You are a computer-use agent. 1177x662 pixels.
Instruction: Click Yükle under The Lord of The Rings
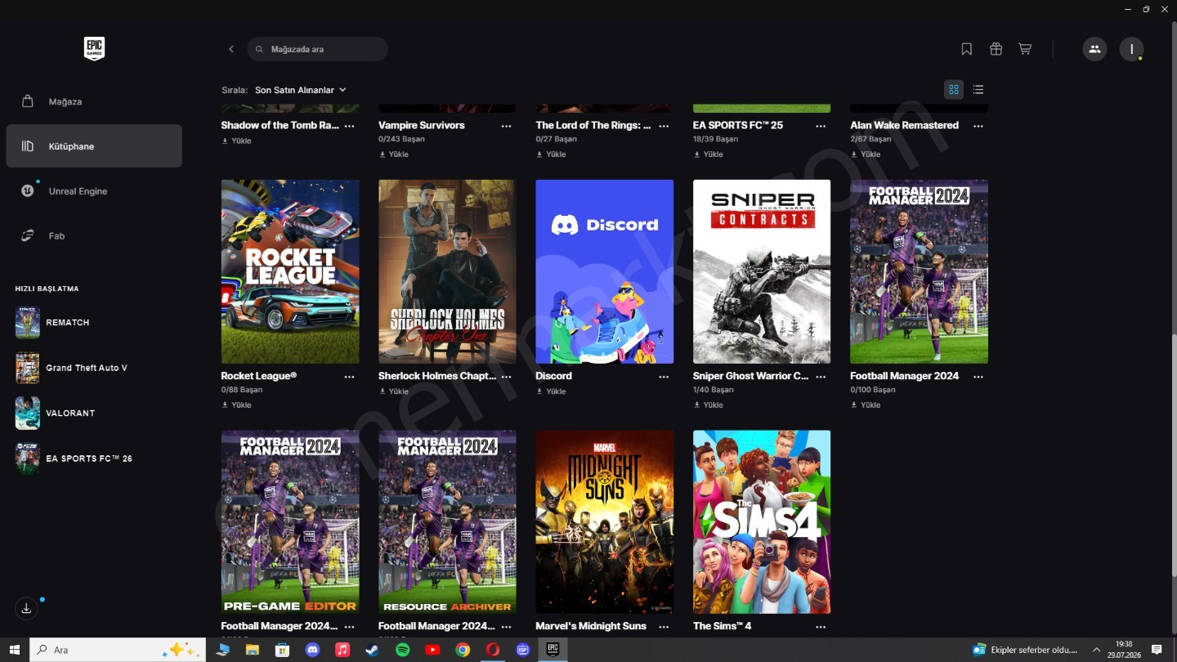pyautogui.click(x=551, y=154)
